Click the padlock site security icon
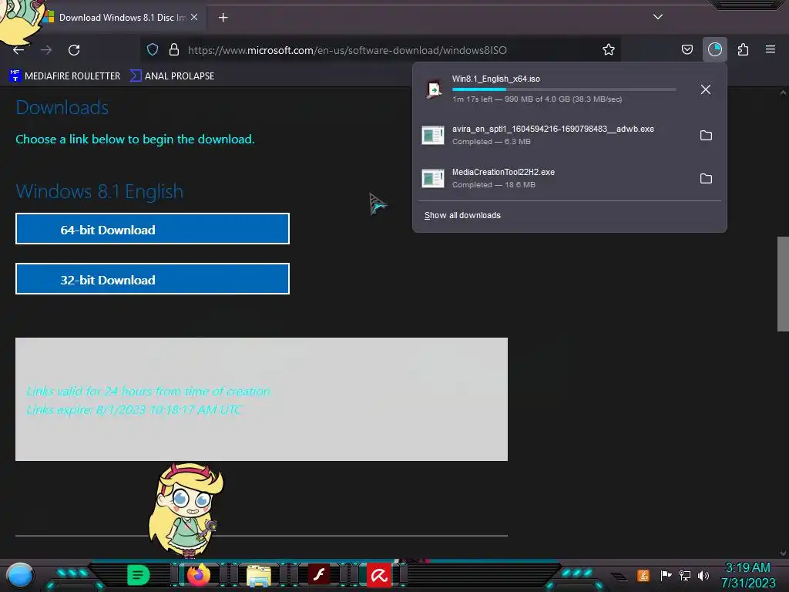789x592 pixels. tap(174, 50)
